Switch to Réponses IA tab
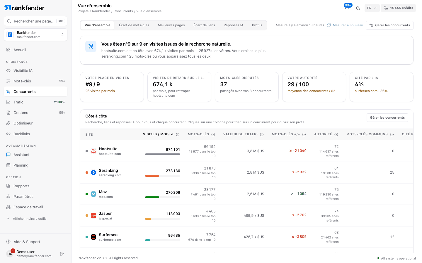This screenshot has height=263, width=422. 233,25
